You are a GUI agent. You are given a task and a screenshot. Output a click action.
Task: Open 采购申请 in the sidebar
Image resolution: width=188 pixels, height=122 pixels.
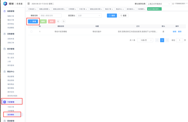click(11, 39)
